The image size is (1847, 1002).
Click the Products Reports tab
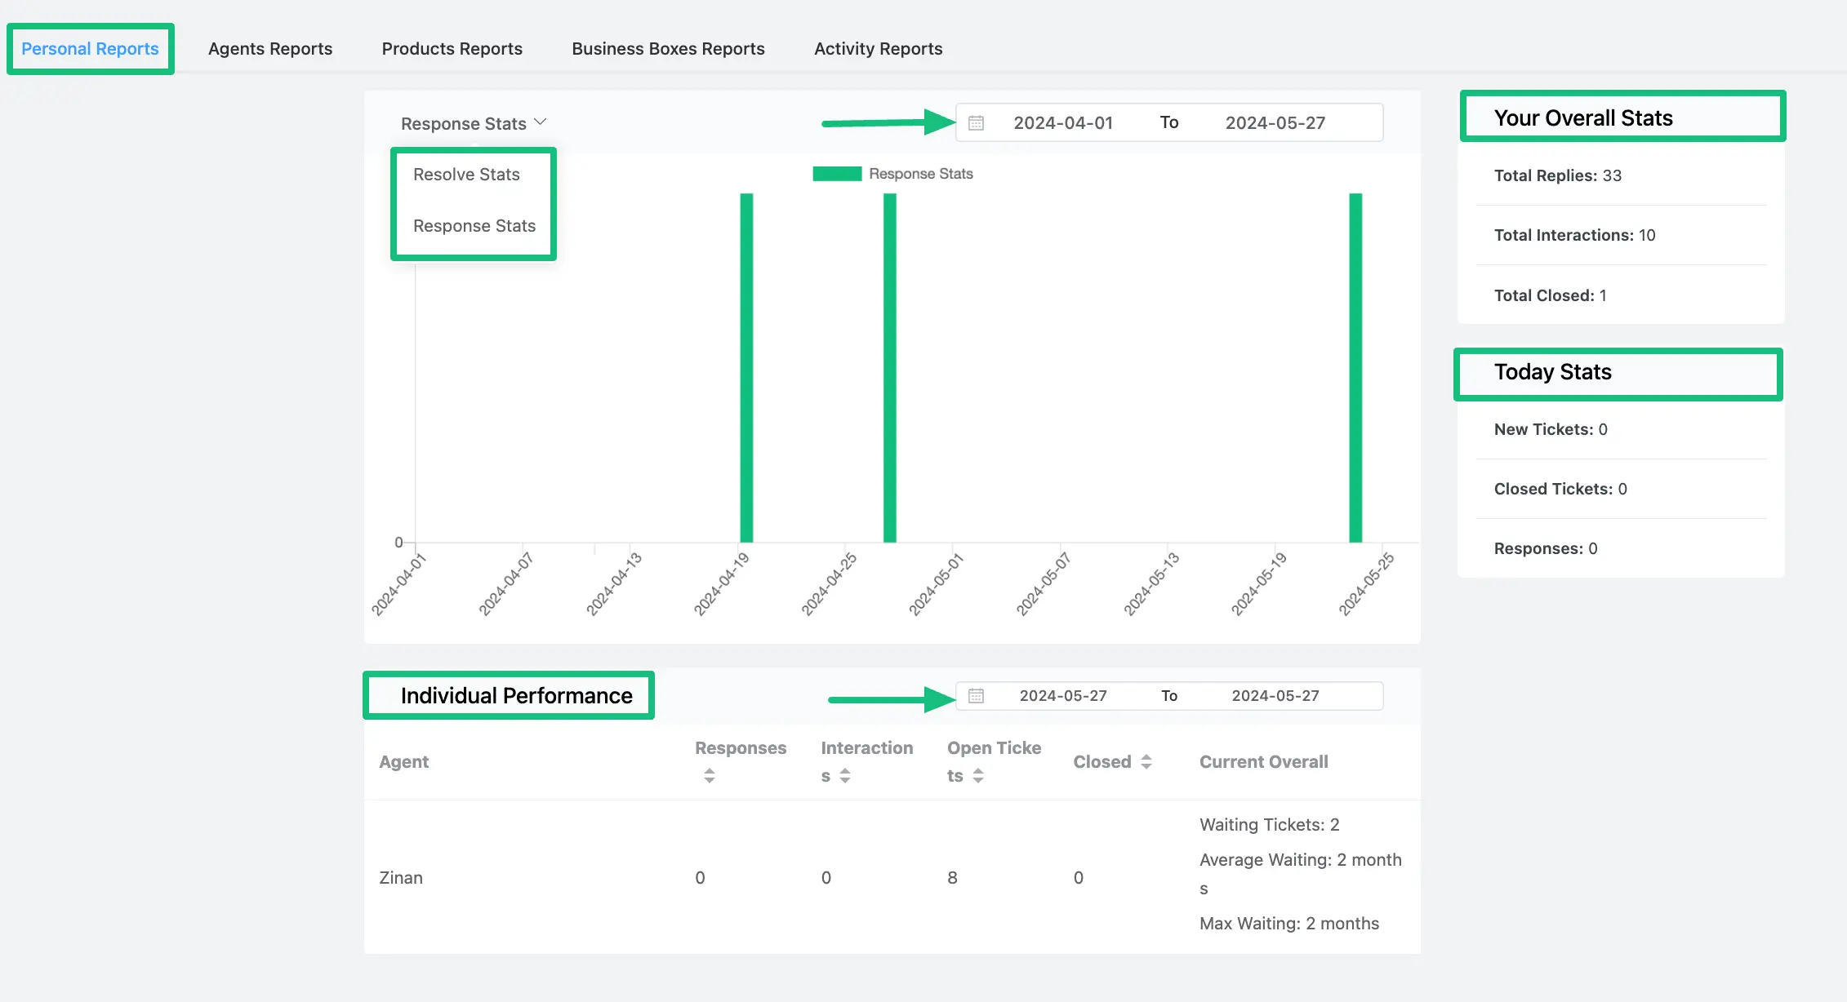coord(452,48)
